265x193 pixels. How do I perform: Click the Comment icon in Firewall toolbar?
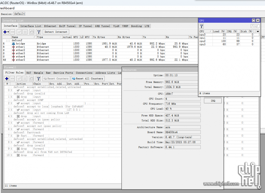pos(32,79)
